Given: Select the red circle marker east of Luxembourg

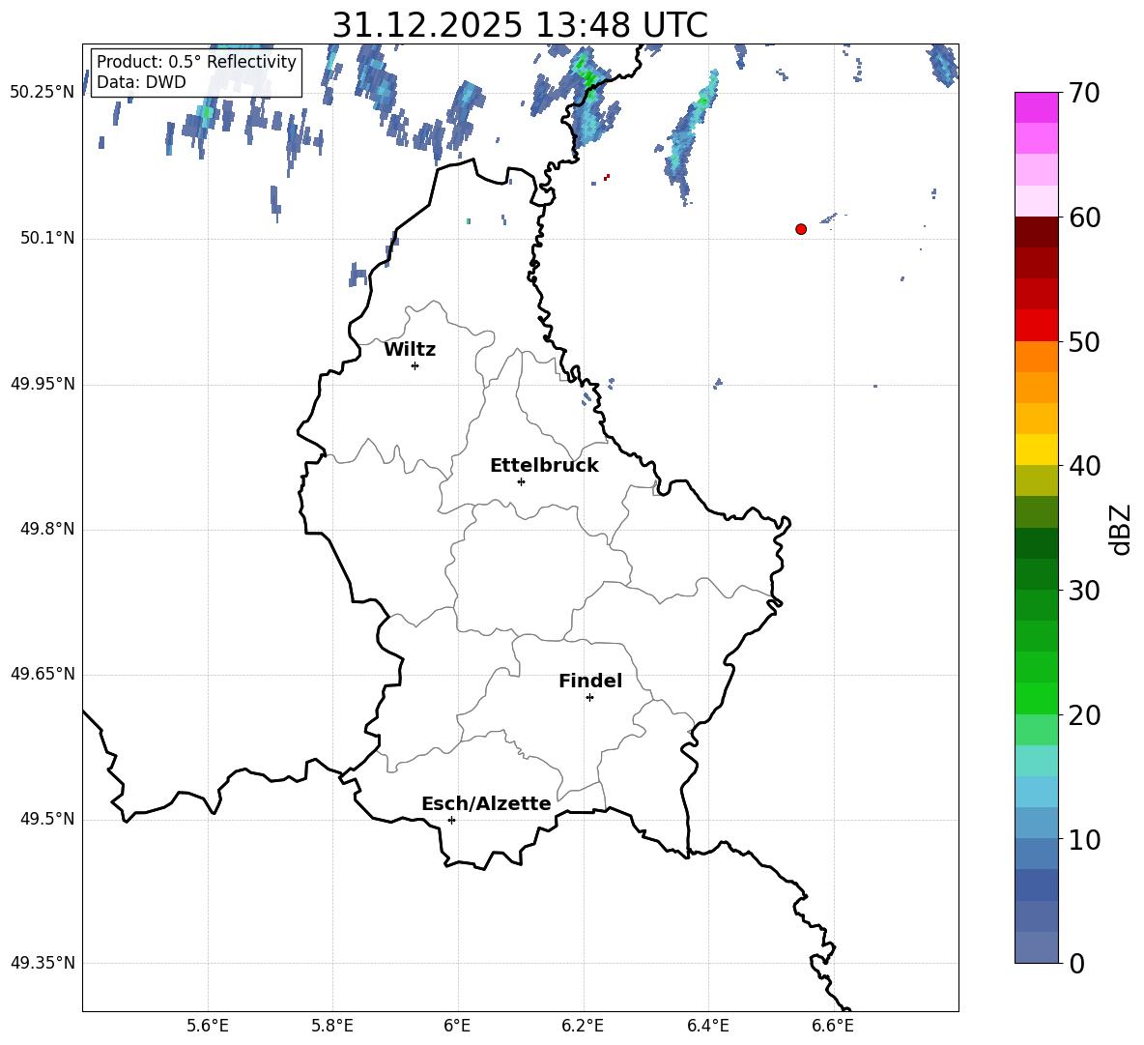Looking at the screenshot, I should [801, 229].
